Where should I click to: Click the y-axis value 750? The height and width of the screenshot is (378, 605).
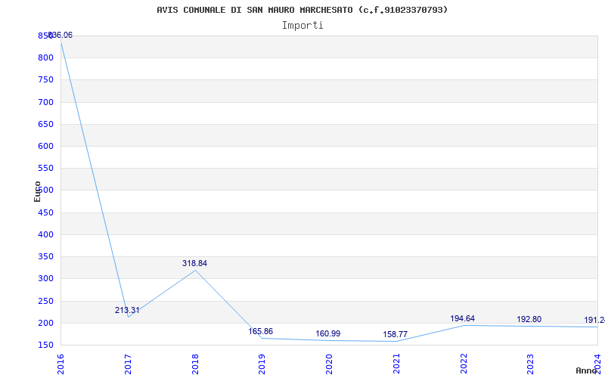45,80
